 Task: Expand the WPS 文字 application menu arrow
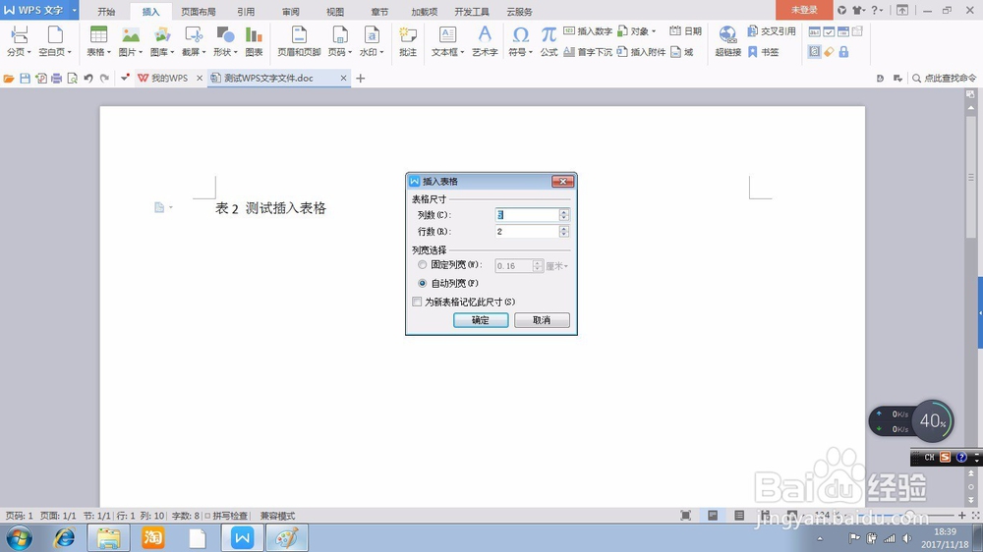point(74,10)
